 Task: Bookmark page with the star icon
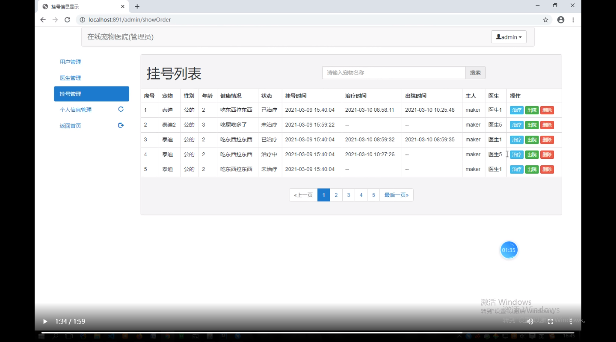pyautogui.click(x=545, y=20)
